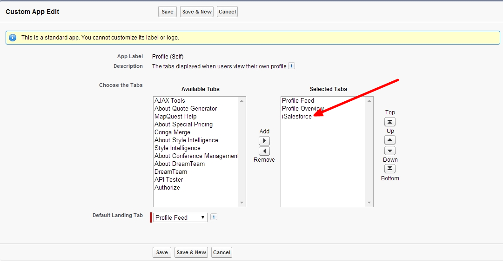Click the bottom Save & New button
This screenshot has height=263, width=503.
point(191,252)
